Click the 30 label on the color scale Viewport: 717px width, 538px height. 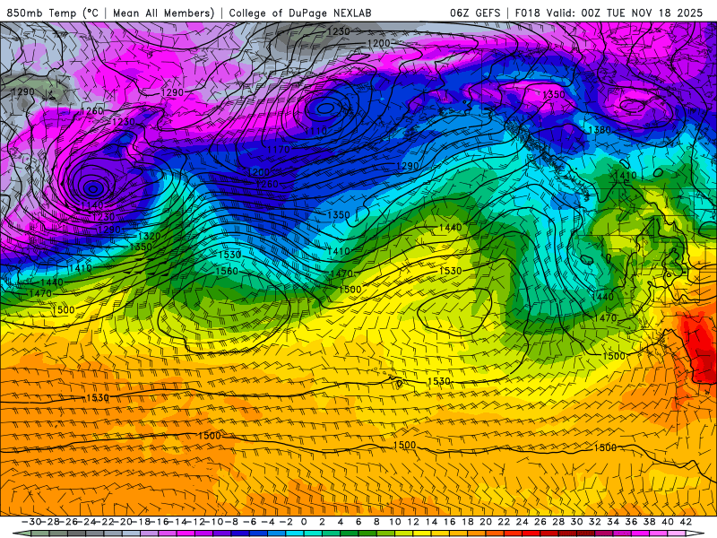576,522
